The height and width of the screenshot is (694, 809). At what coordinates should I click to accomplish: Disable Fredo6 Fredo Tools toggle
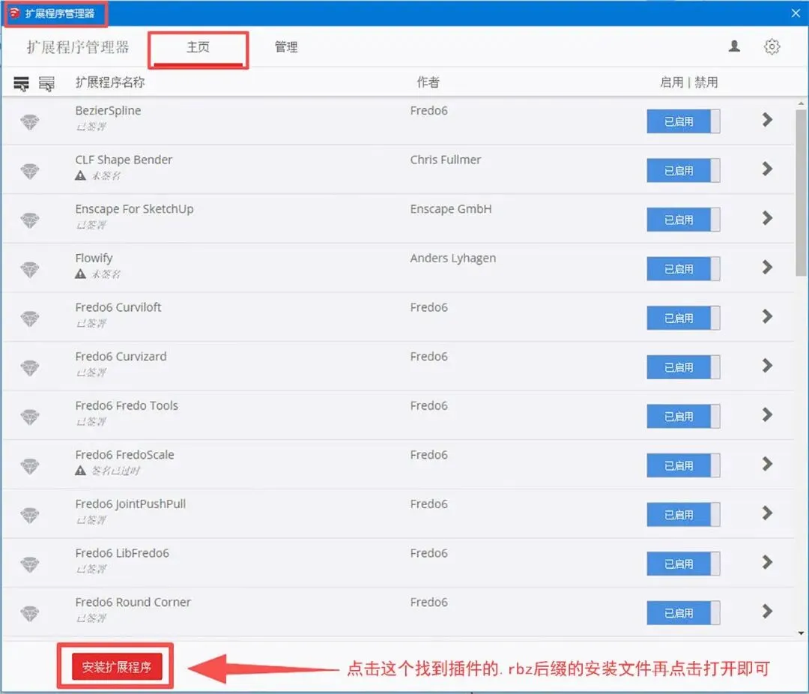click(x=683, y=416)
